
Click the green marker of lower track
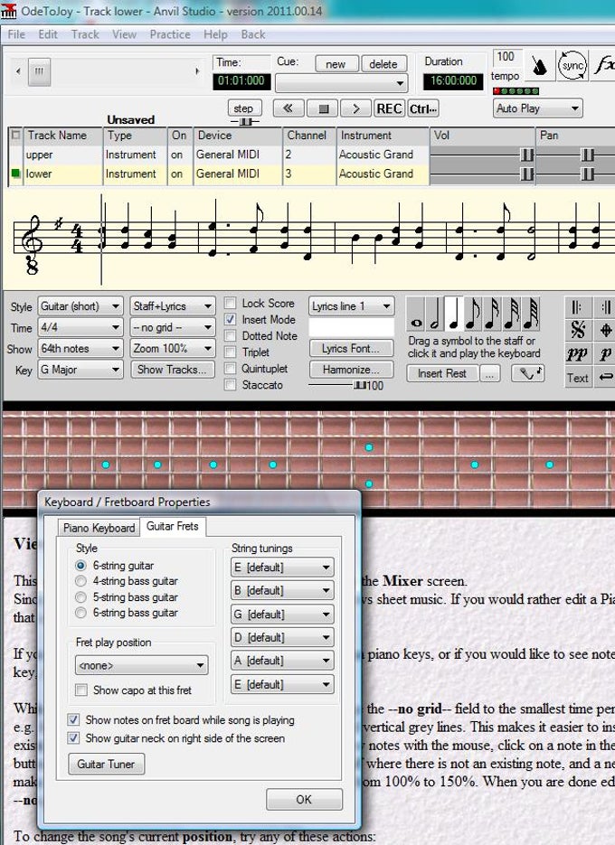point(15,174)
